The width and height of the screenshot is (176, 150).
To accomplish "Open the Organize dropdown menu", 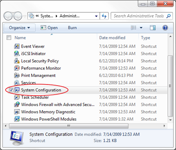I will [20, 28].
